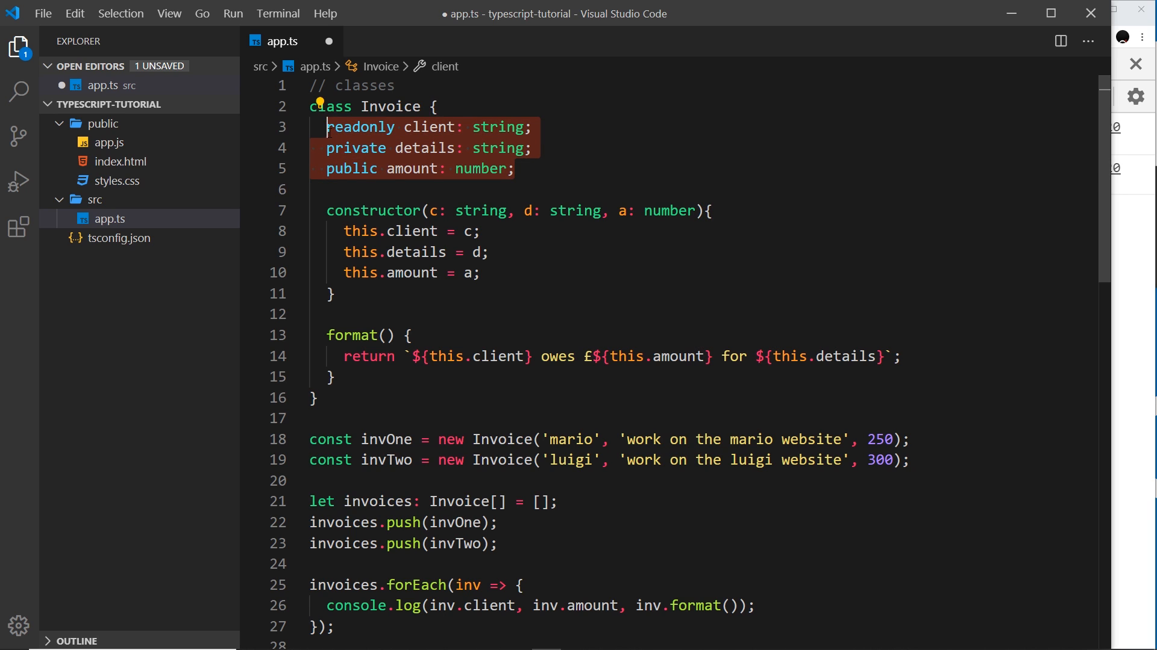Screen dimensions: 1157x650
Task: Select app.ts in Open Editors list
Action: [x=140, y=85]
